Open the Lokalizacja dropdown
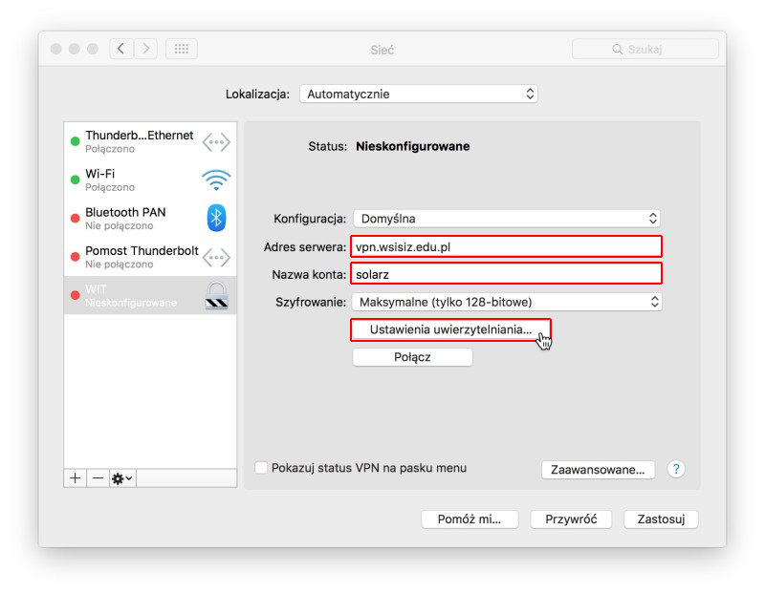This screenshot has width=765, height=593. 418,95
